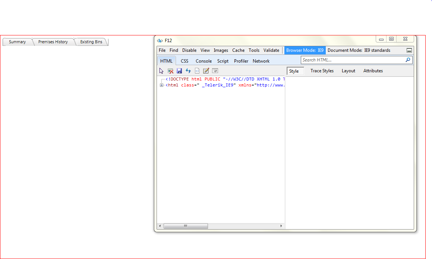
Task: Minimize the F12 window
Action: pos(381,39)
